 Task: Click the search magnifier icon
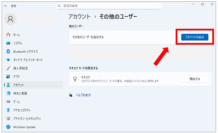pyautogui.click(x=59, y=6)
